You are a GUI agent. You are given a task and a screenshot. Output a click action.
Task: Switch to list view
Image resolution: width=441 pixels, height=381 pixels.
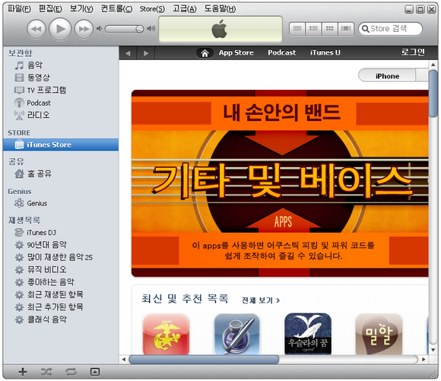297,29
